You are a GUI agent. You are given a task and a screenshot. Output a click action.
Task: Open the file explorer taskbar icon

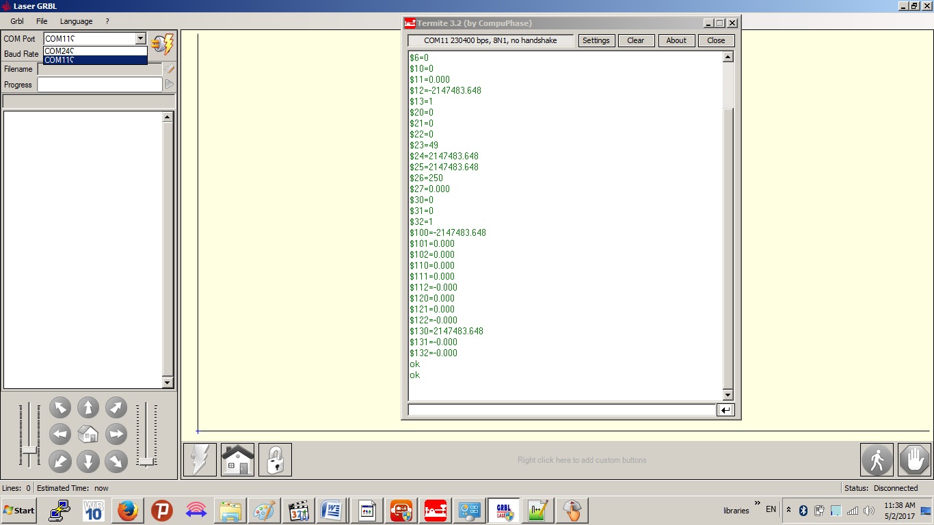pyautogui.click(x=230, y=510)
